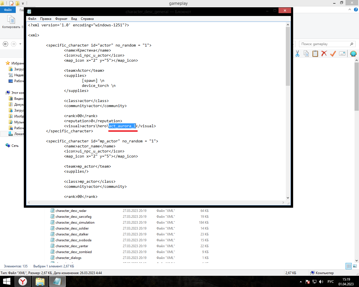Open Notepad Формат menu
This screenshot has width=359, height=287.
pyautogui.click(x=61, y=19)
